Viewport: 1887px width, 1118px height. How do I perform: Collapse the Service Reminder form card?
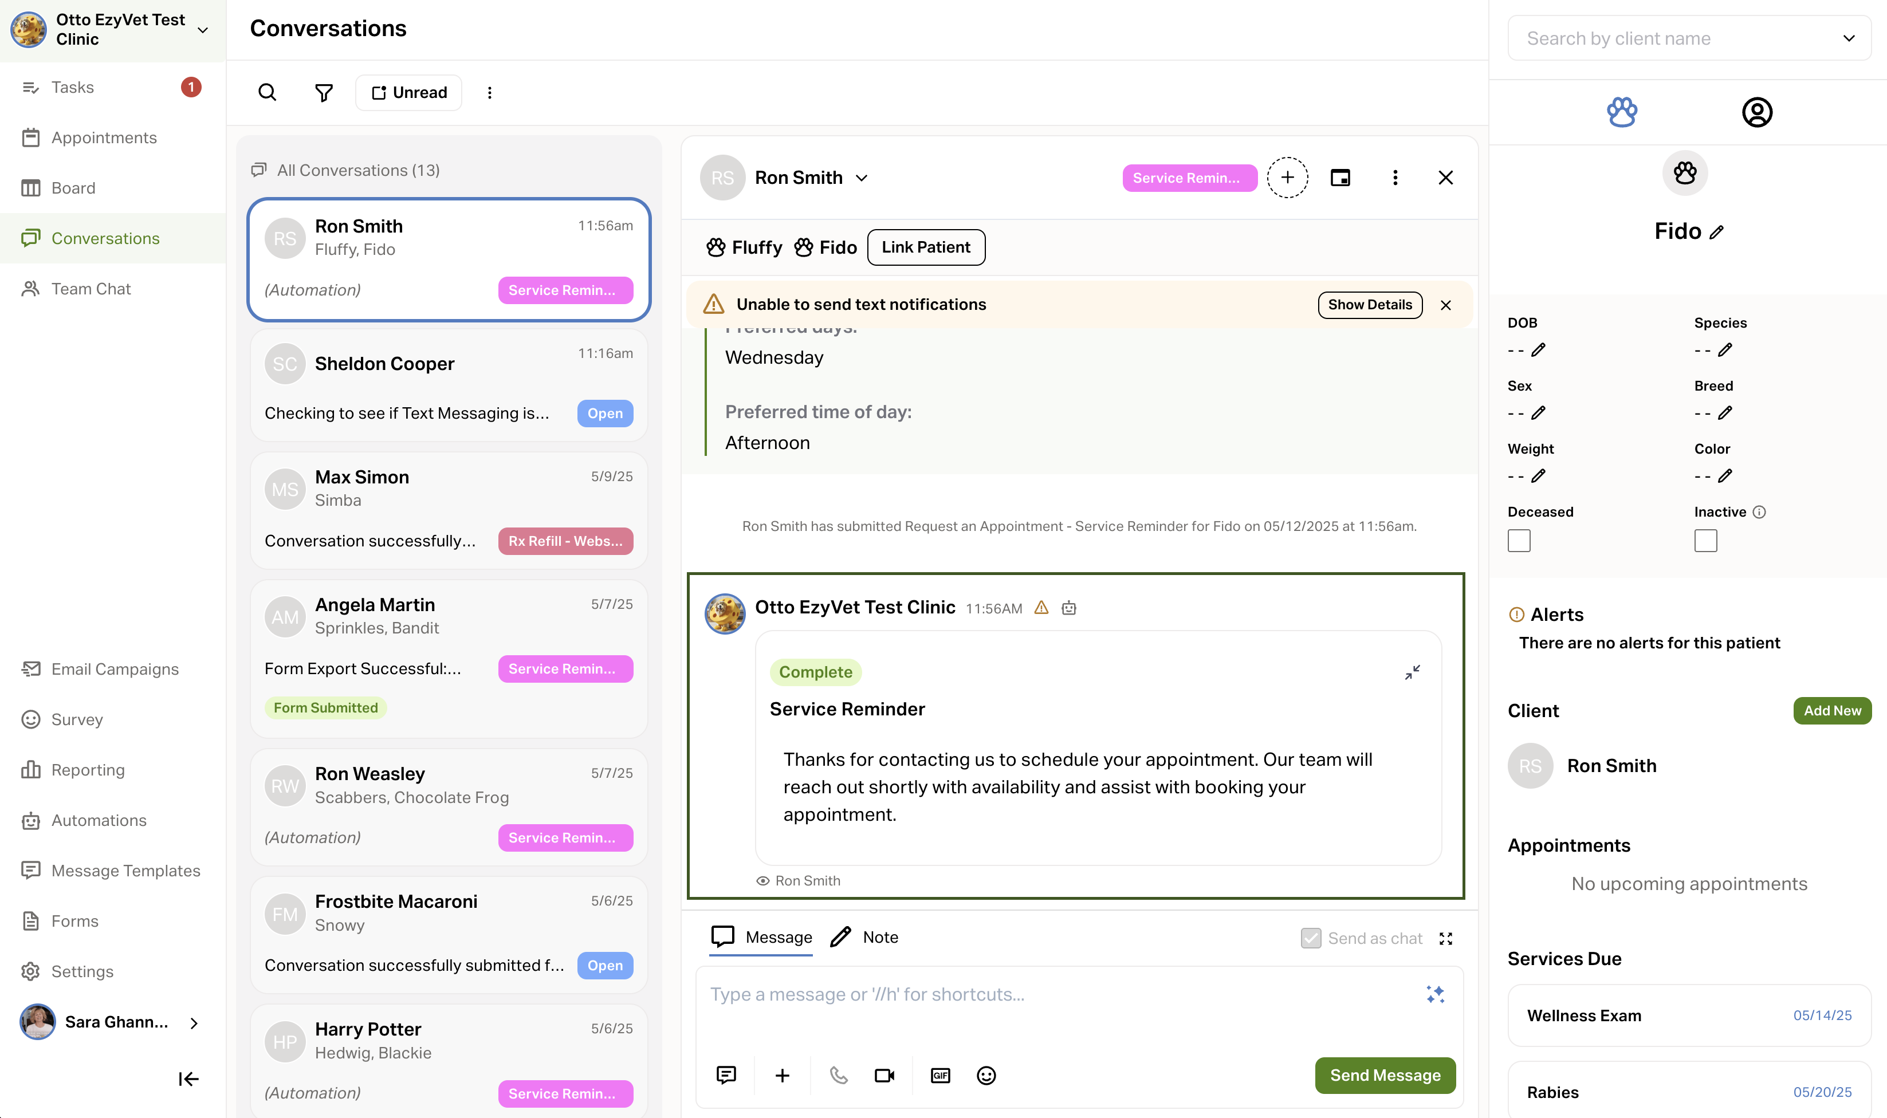[1413, 672]
